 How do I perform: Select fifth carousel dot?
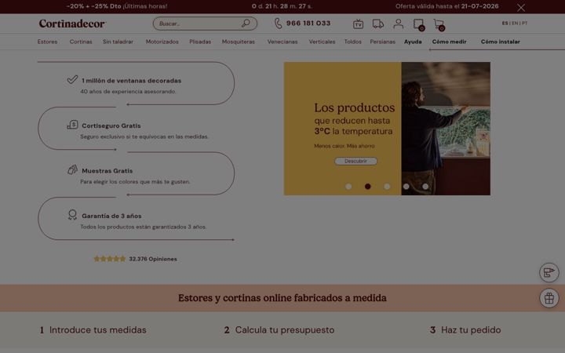425,186
